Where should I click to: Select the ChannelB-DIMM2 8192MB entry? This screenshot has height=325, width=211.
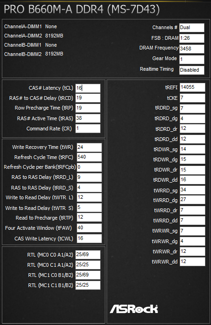34,54
